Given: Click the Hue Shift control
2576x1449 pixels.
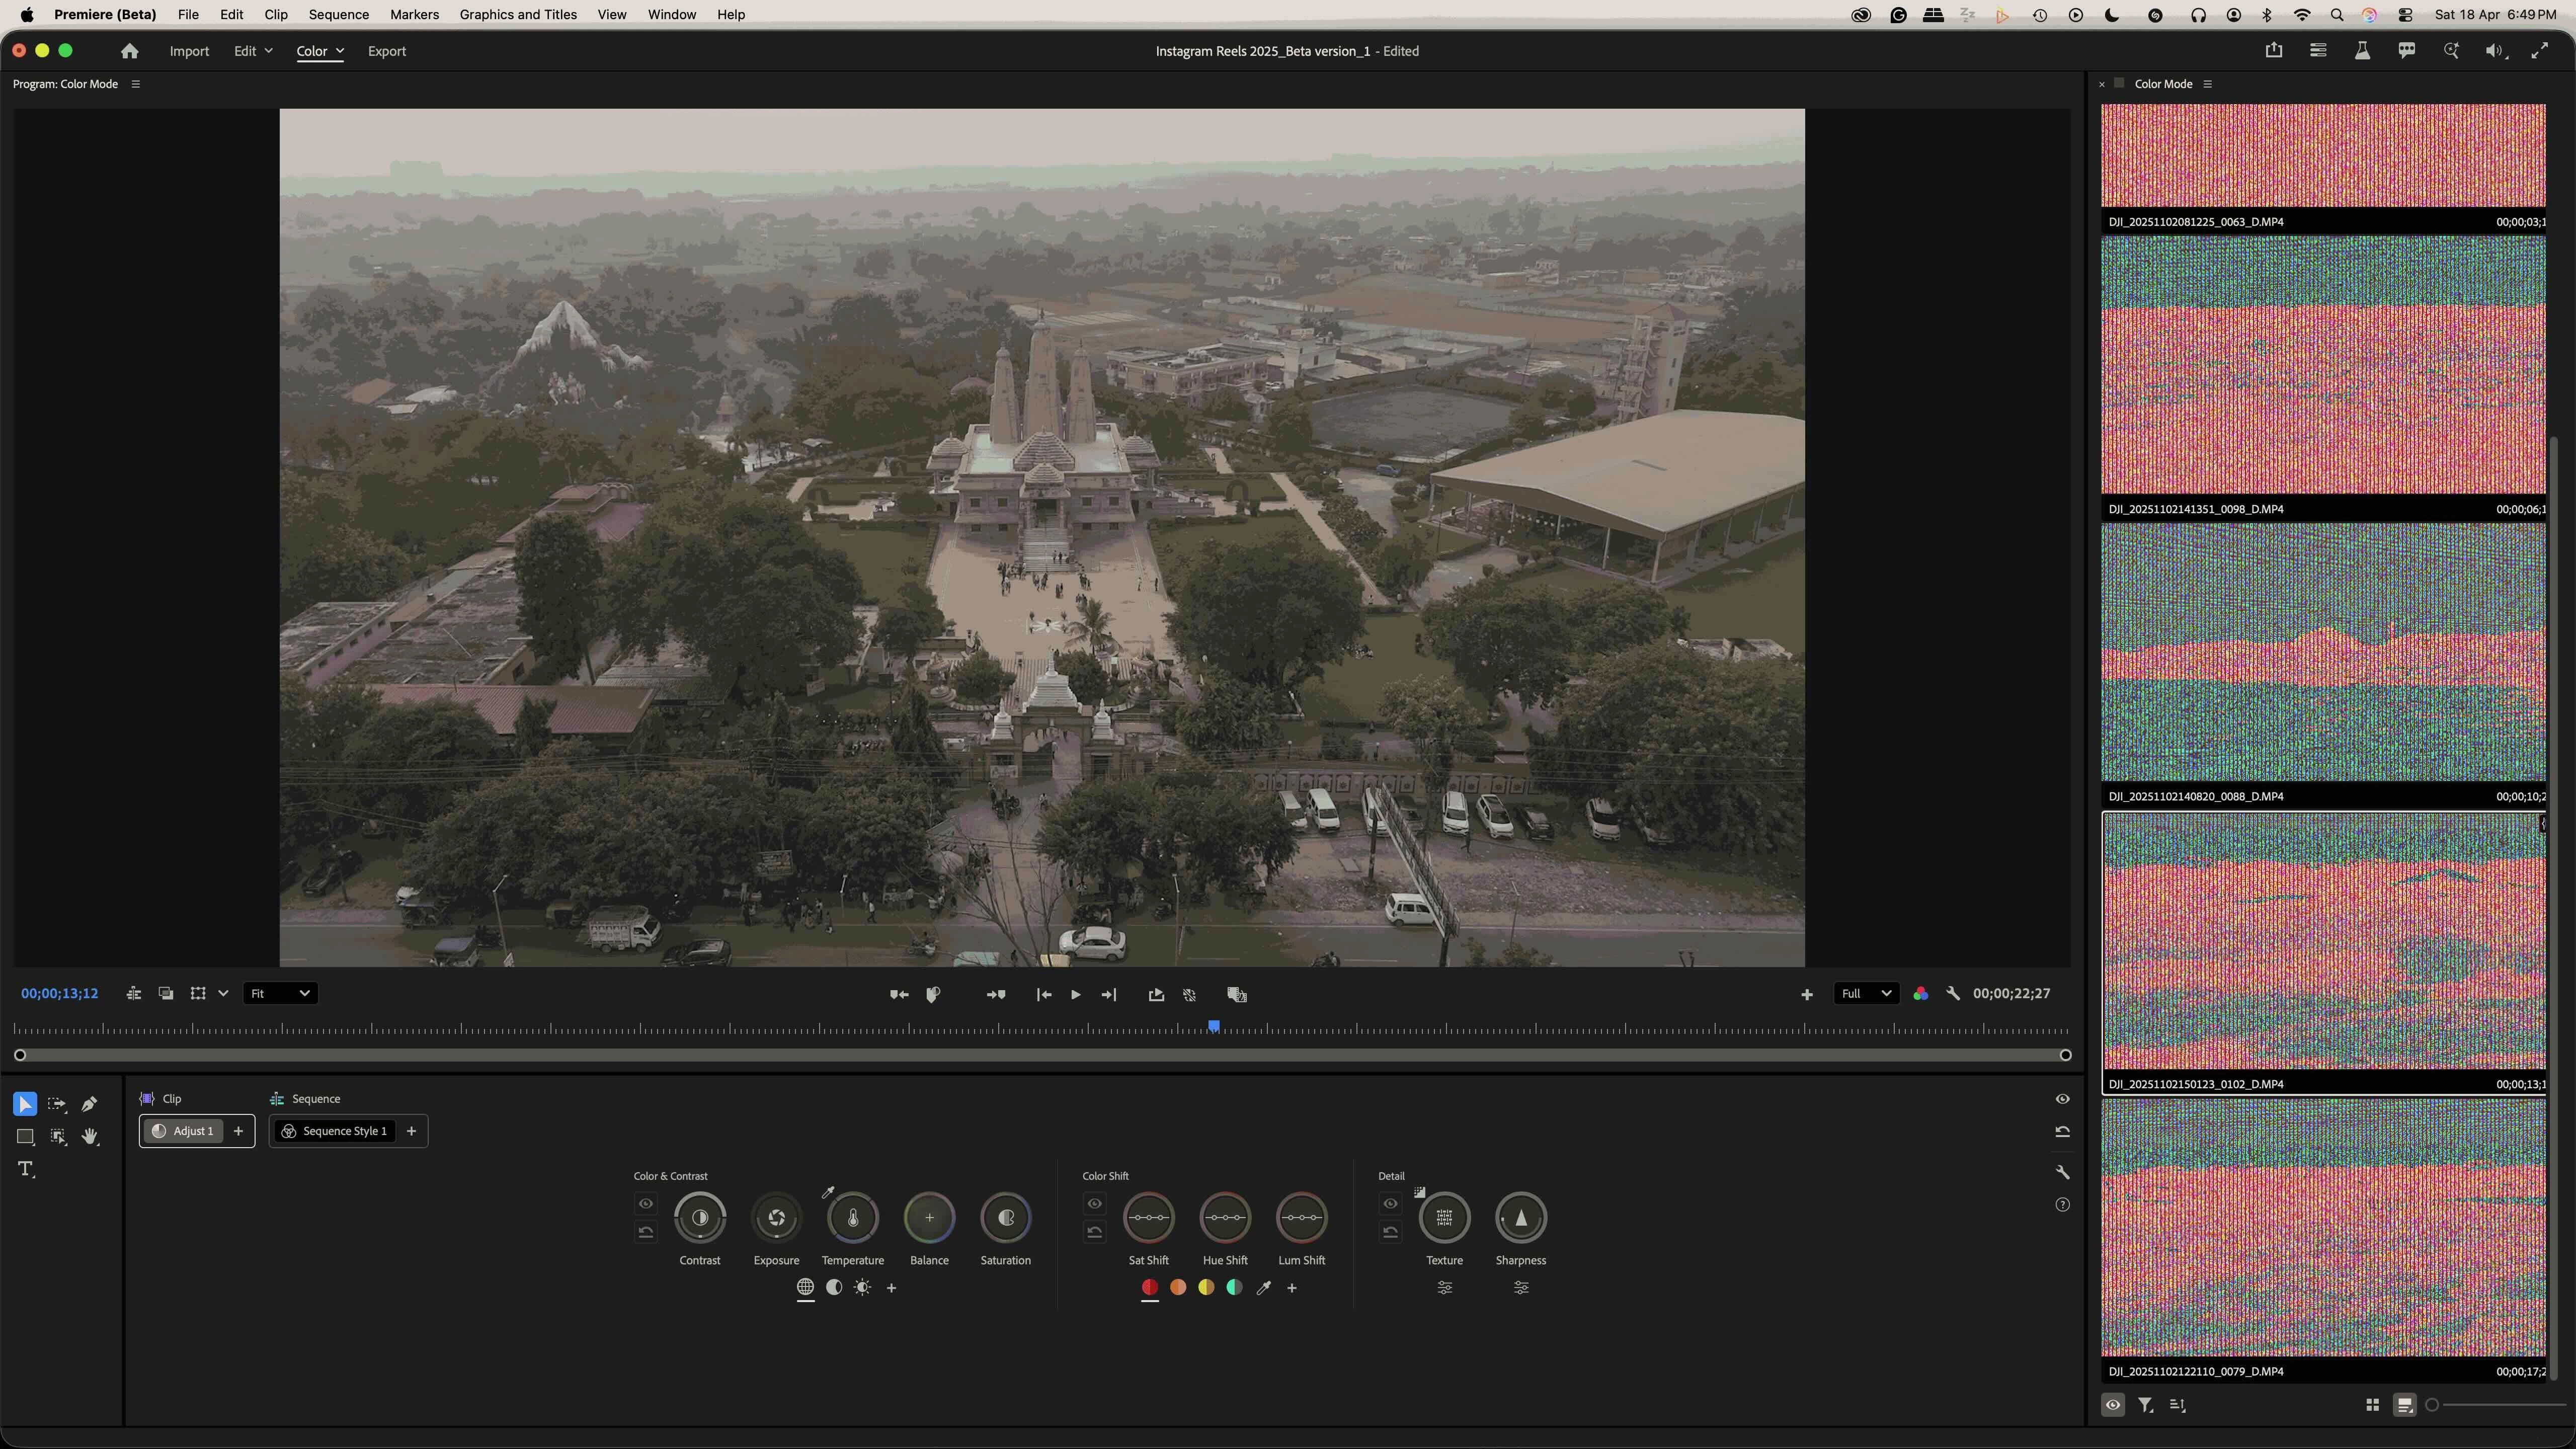Looking at the screenshot, I should tap(1225, 1217).
